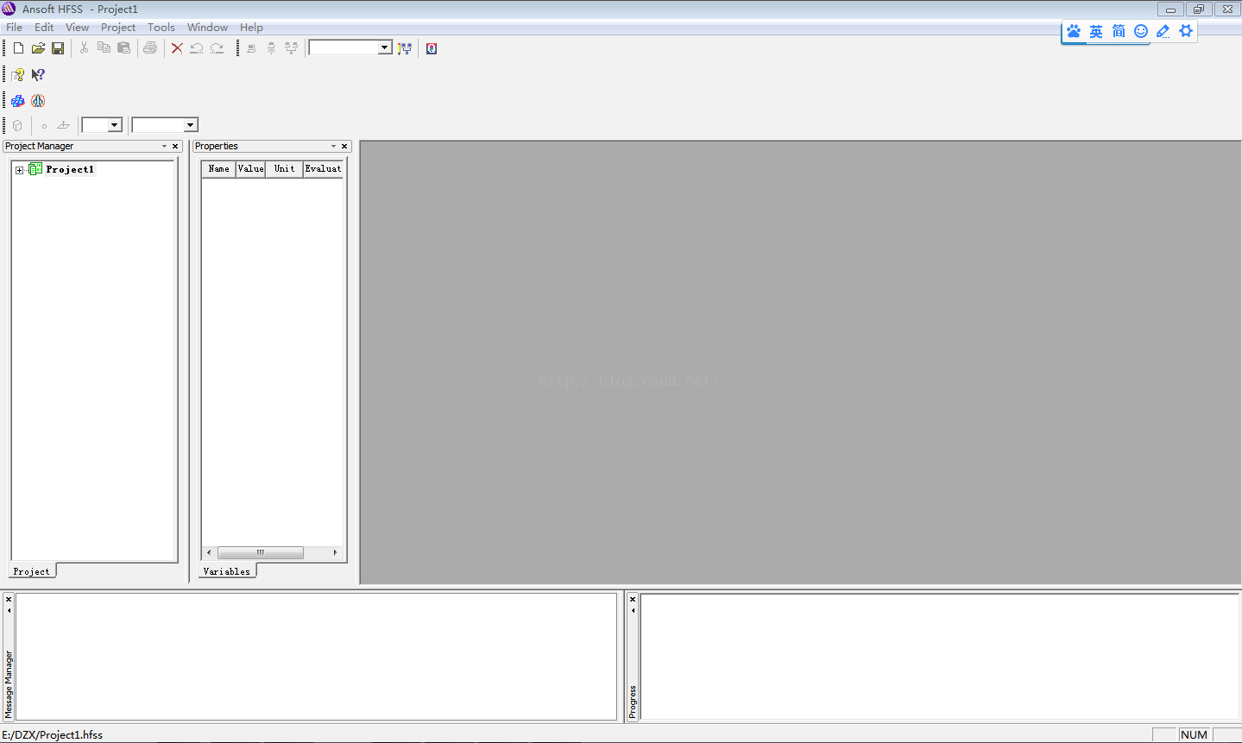Insert HFSS design with blue blocks icon

(18, 101)
